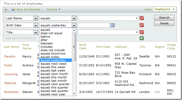The image size is (182, 100).
Task: Pick 'equals today' option
Action: click(x=56, y=57)
